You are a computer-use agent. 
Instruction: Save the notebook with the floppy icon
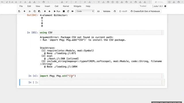coord(19,11)
